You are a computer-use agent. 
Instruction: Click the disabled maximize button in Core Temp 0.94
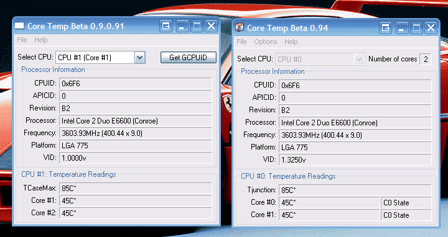click(x=416, y=28)
